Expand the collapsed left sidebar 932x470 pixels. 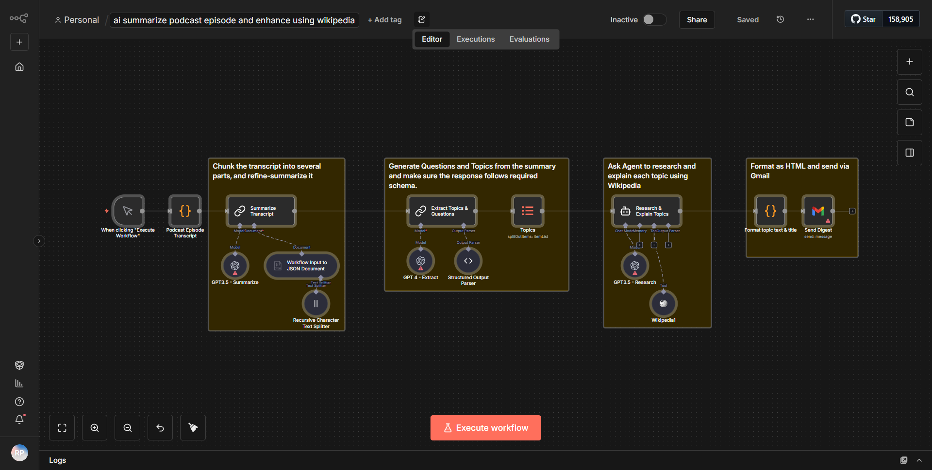point(39,241)
